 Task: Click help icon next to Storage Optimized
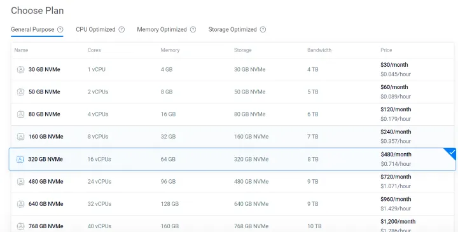click(263, 29)
